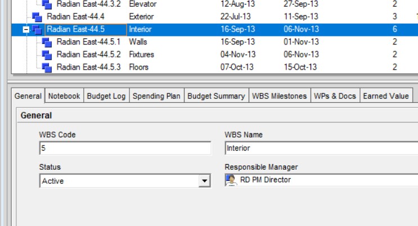This screenshot has height=226, width=418.
Task: Show the WBS Milestones tab
Action: click(280, 96)
